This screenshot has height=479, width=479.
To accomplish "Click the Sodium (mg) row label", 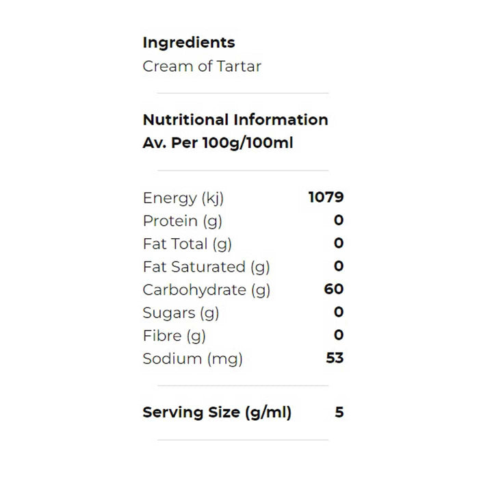I will coord(192,359).
